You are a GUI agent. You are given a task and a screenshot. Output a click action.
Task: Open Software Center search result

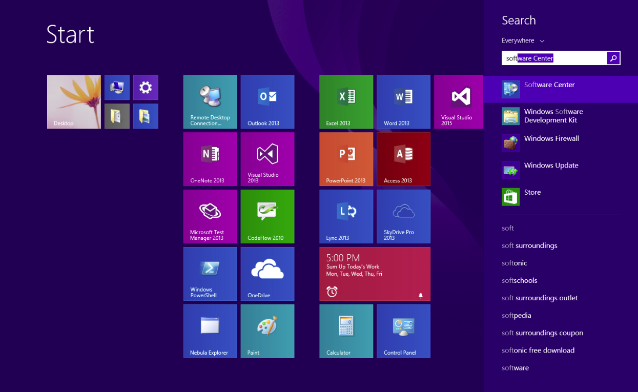pyautogui.click(x=561, y=89)
